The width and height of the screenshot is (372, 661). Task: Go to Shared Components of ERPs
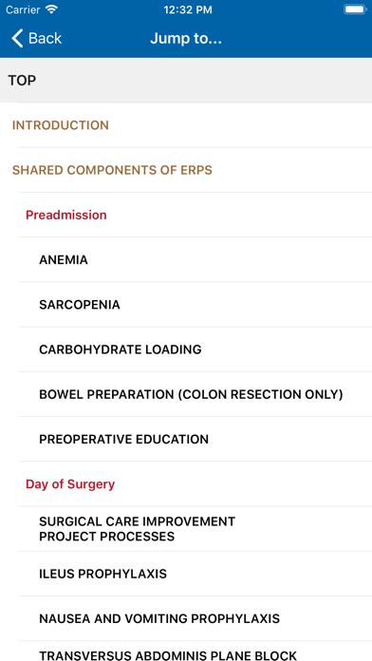(186, 170)
